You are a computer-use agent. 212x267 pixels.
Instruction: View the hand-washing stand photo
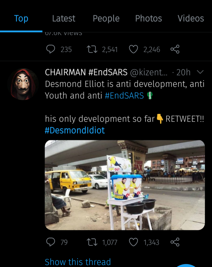(125, 185)
